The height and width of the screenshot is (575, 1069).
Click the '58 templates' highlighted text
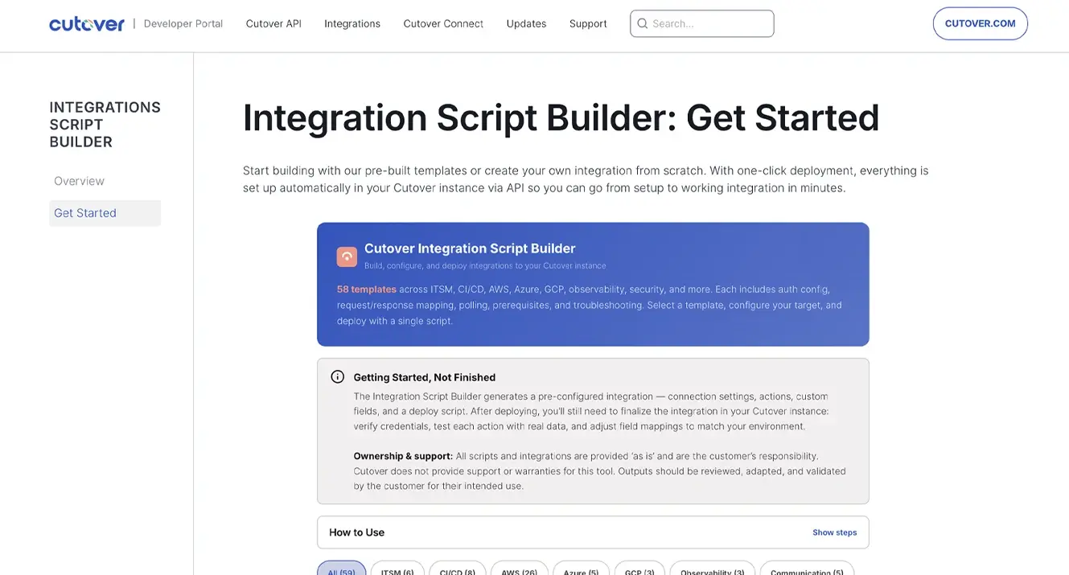click(x=367, y=290)
